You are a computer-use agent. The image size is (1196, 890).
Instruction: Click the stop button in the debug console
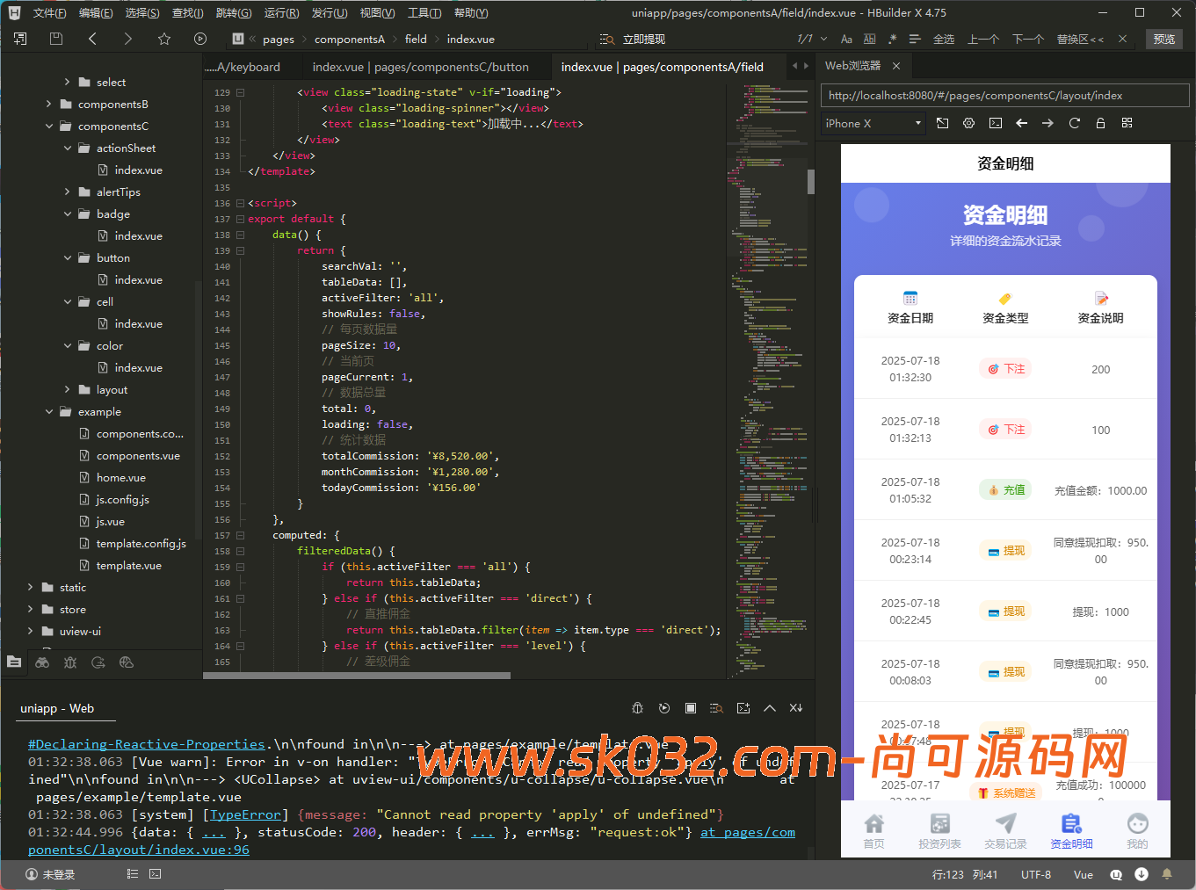(x=691, y=707)
